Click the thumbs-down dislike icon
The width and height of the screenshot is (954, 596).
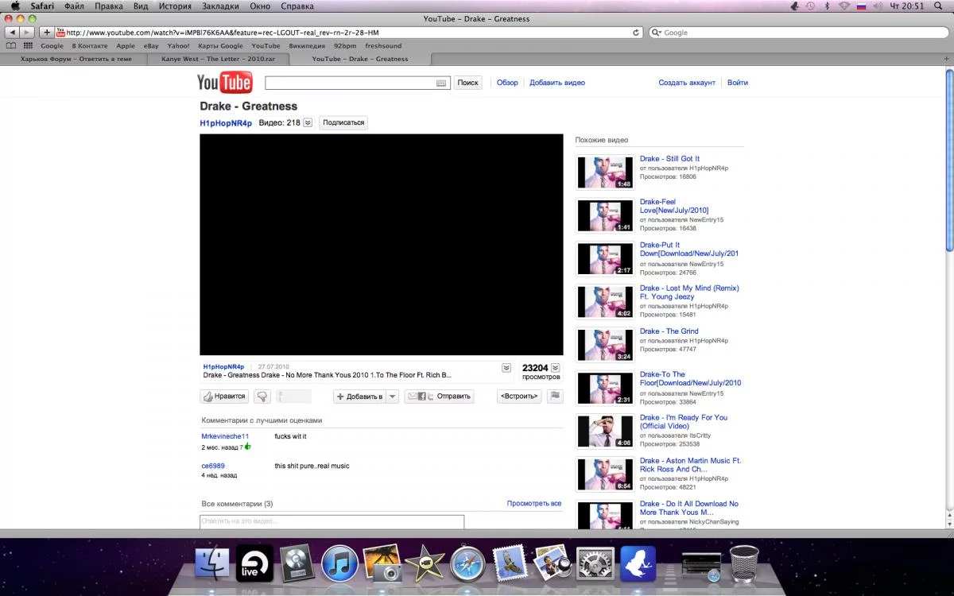pyautogui.click(x=262, y=396)
